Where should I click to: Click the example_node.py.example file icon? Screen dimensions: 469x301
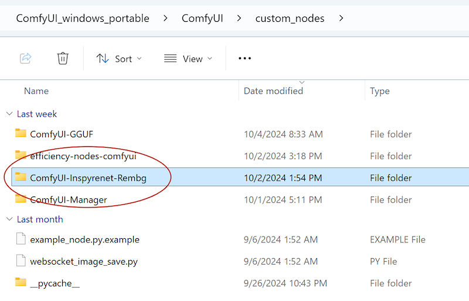coord(21,239)
